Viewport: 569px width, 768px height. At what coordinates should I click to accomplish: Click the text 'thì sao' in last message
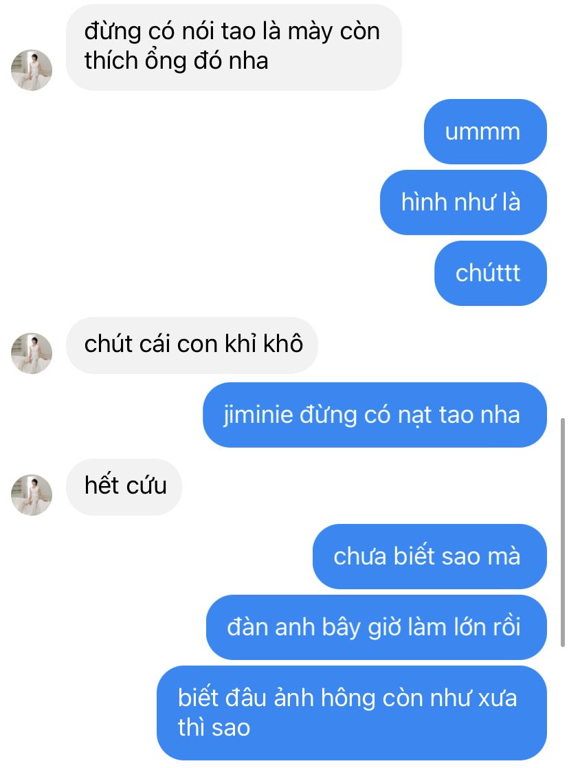(x=214, y=728)
